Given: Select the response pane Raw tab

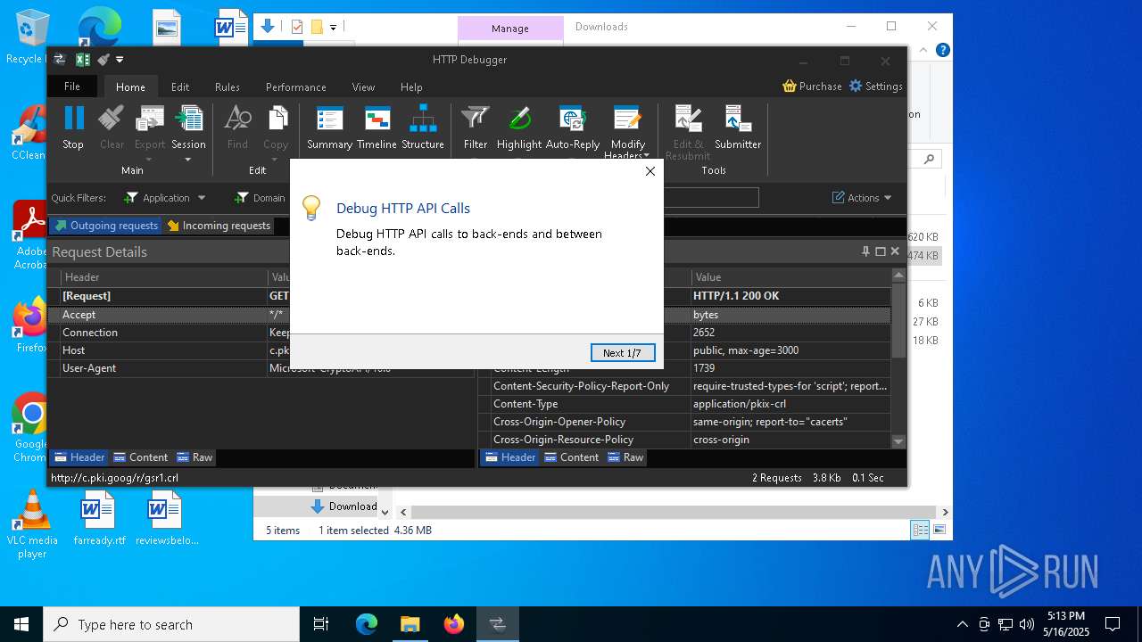Looking at the screenshot, I should click(625, 457).
